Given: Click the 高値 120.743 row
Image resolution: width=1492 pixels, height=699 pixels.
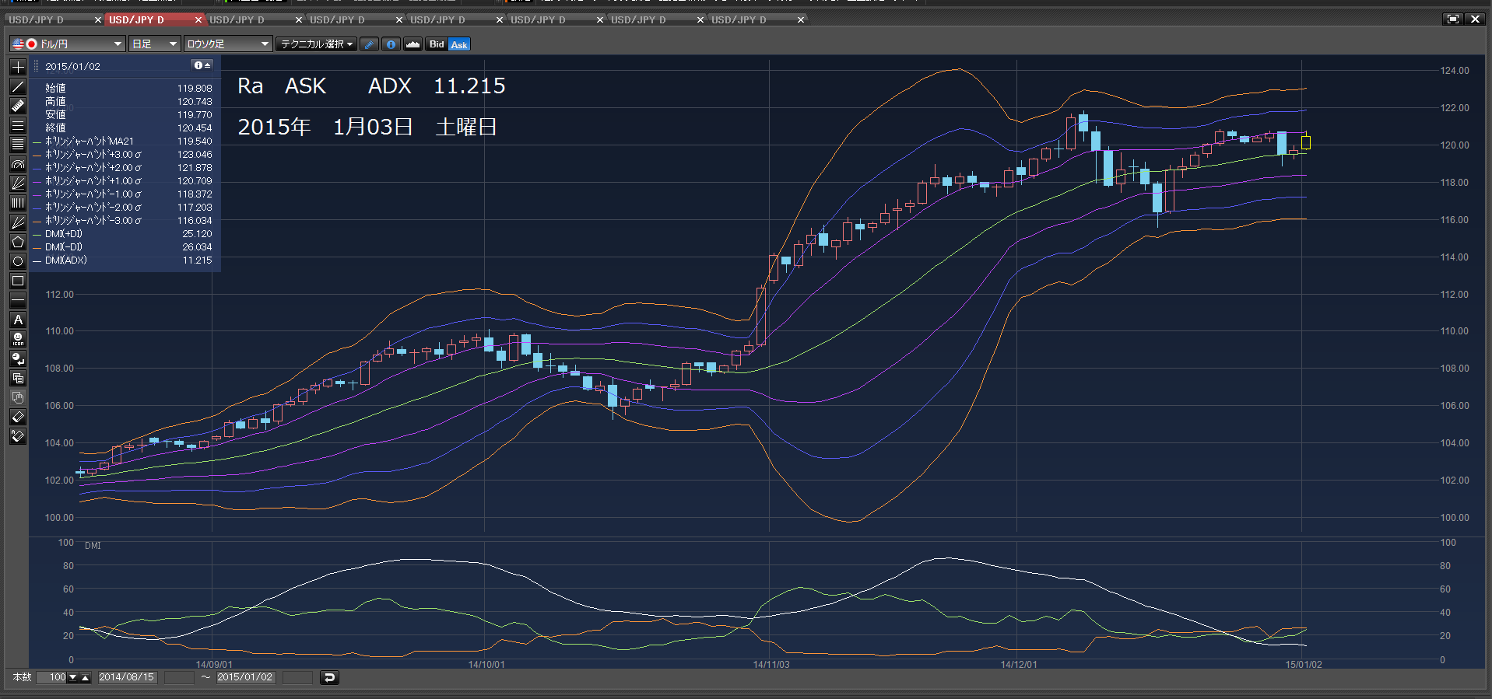Looking at the screenshot, I should pos(128,102).
